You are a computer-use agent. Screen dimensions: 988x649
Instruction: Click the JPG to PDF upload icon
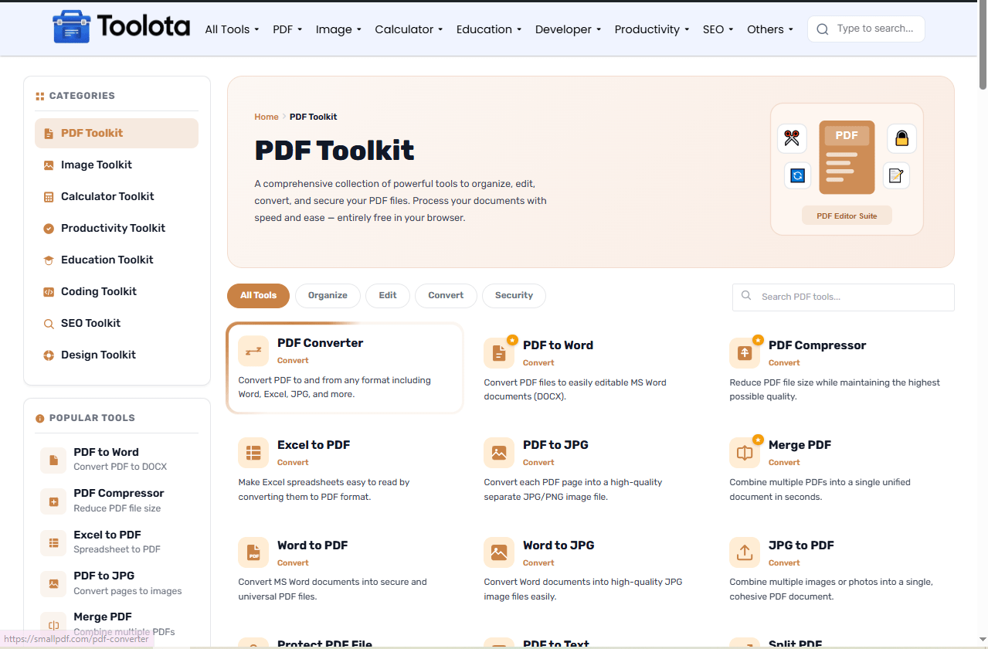[x=745, y=552]
